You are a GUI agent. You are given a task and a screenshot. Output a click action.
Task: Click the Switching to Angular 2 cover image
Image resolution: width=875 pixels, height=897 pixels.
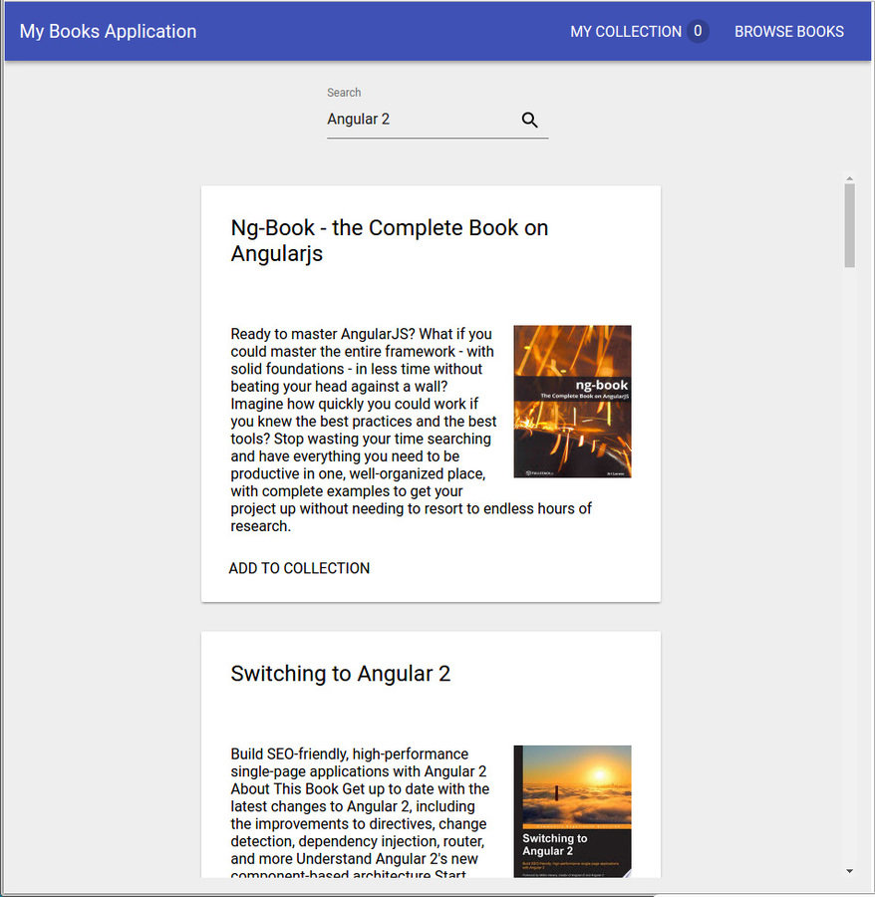572,811
